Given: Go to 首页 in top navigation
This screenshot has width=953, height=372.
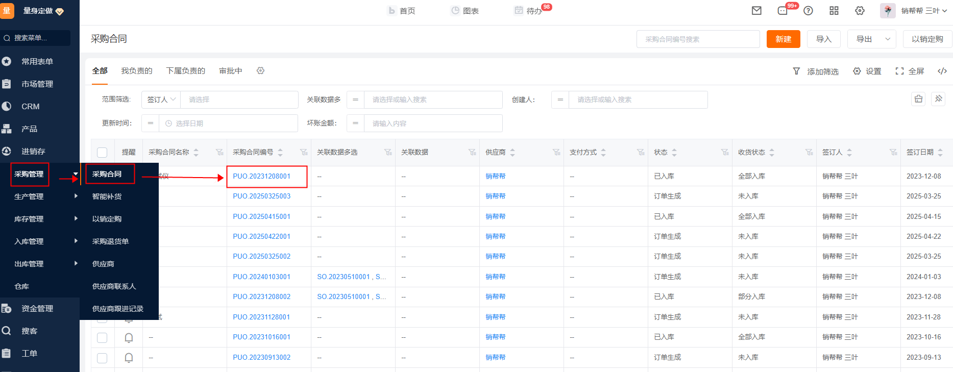Looking at the screenshot, I should click(402, 11).
